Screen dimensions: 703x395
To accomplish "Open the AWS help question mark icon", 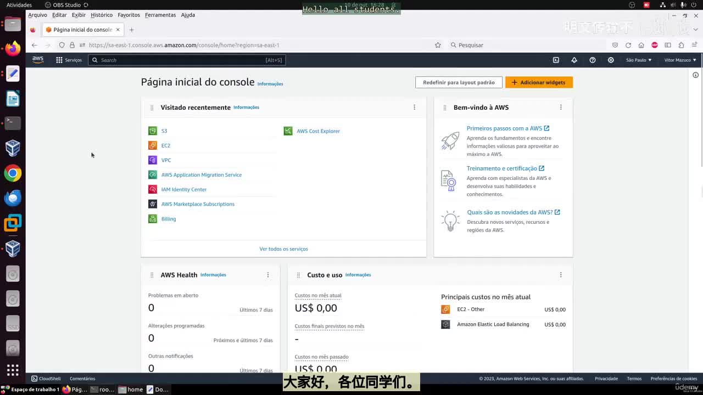I will tap(593, 60).
